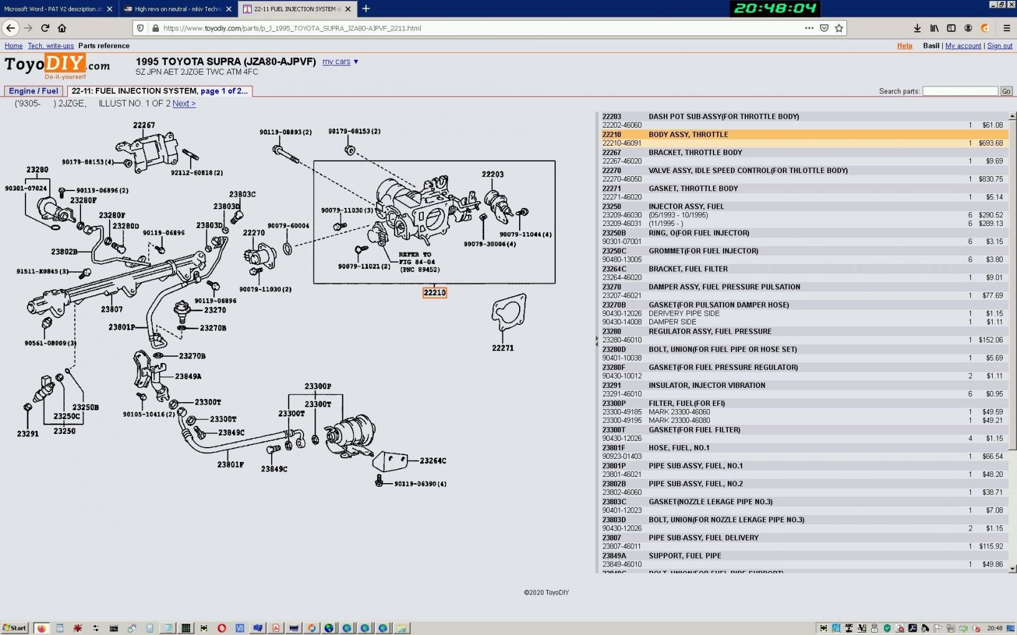Viewport: 1017px width, 635px height.
Task: Select the 22-11 FUEL INJECTION SYSTEM browser tab
Action: click(297, 9)
